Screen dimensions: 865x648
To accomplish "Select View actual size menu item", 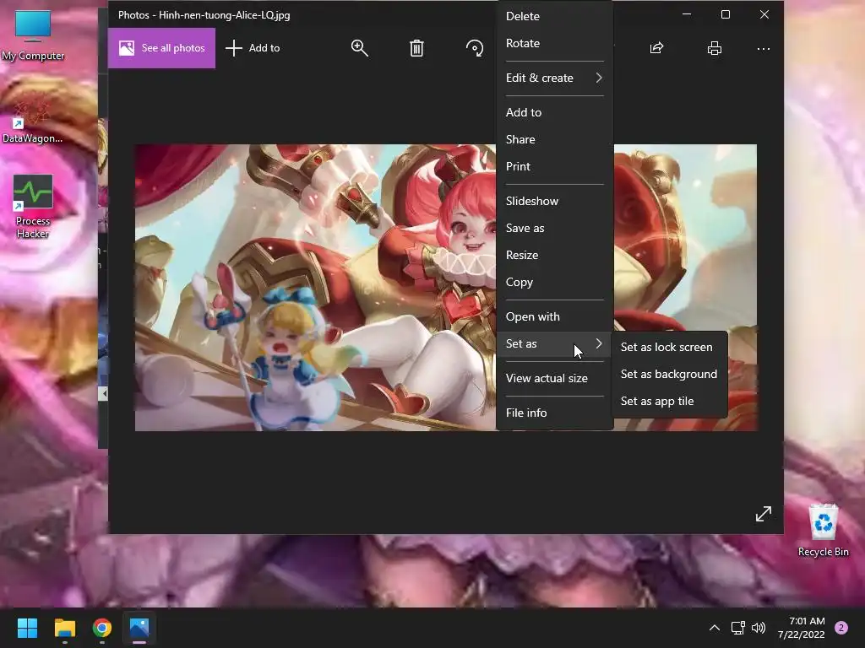I will point(554,379).
